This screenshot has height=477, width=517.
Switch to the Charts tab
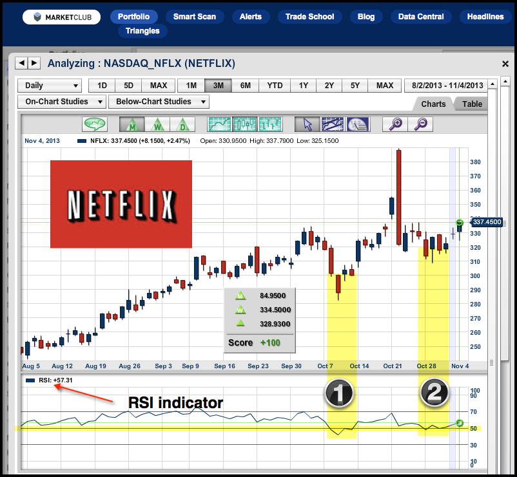433,104
